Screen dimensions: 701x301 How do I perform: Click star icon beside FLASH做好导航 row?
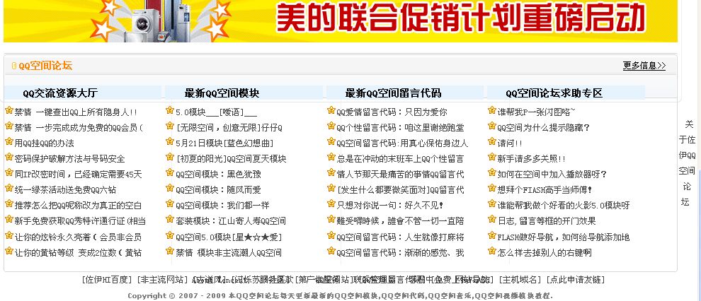click(x=492, y=235)
